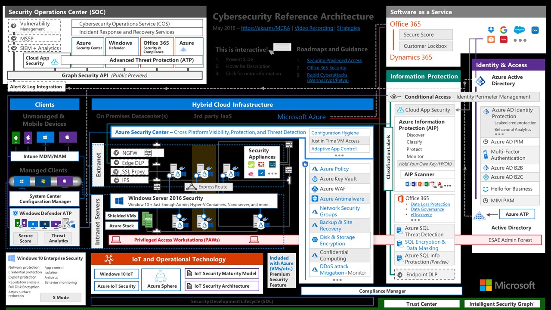Image resolution: width=551 pixels, height=310 pixels.
Task: Click the Google G icon
Action: 504,30
